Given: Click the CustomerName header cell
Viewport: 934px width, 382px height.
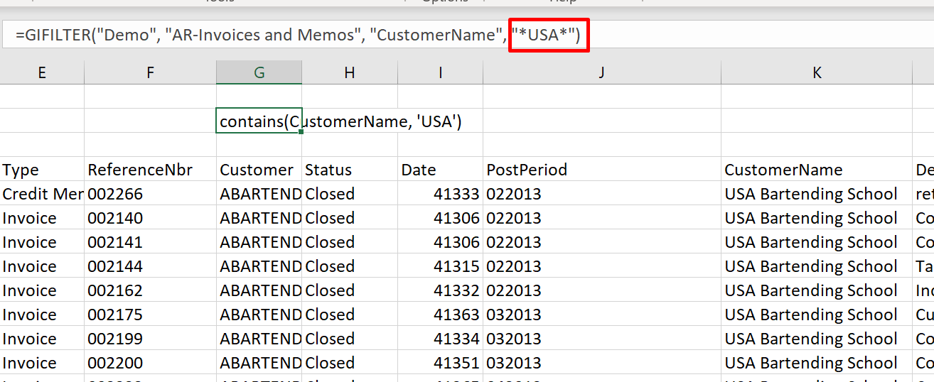Looking at the screenshot, I should pos(817,170).
